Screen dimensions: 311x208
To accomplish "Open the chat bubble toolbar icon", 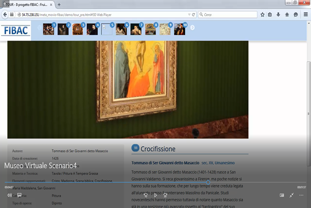I will (296, 14).
